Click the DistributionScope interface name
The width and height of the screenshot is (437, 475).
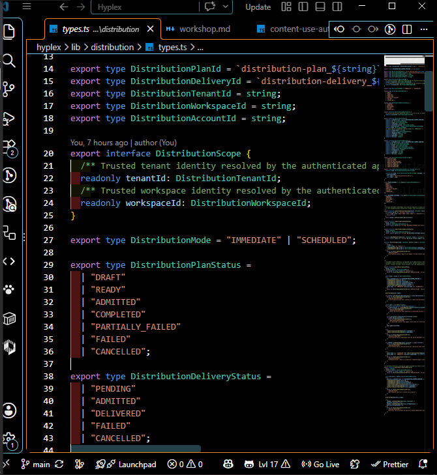point(198,154)
